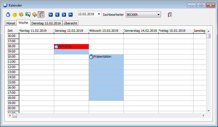Toggle the highlighted clipboard calendar button

click(41, 15)
